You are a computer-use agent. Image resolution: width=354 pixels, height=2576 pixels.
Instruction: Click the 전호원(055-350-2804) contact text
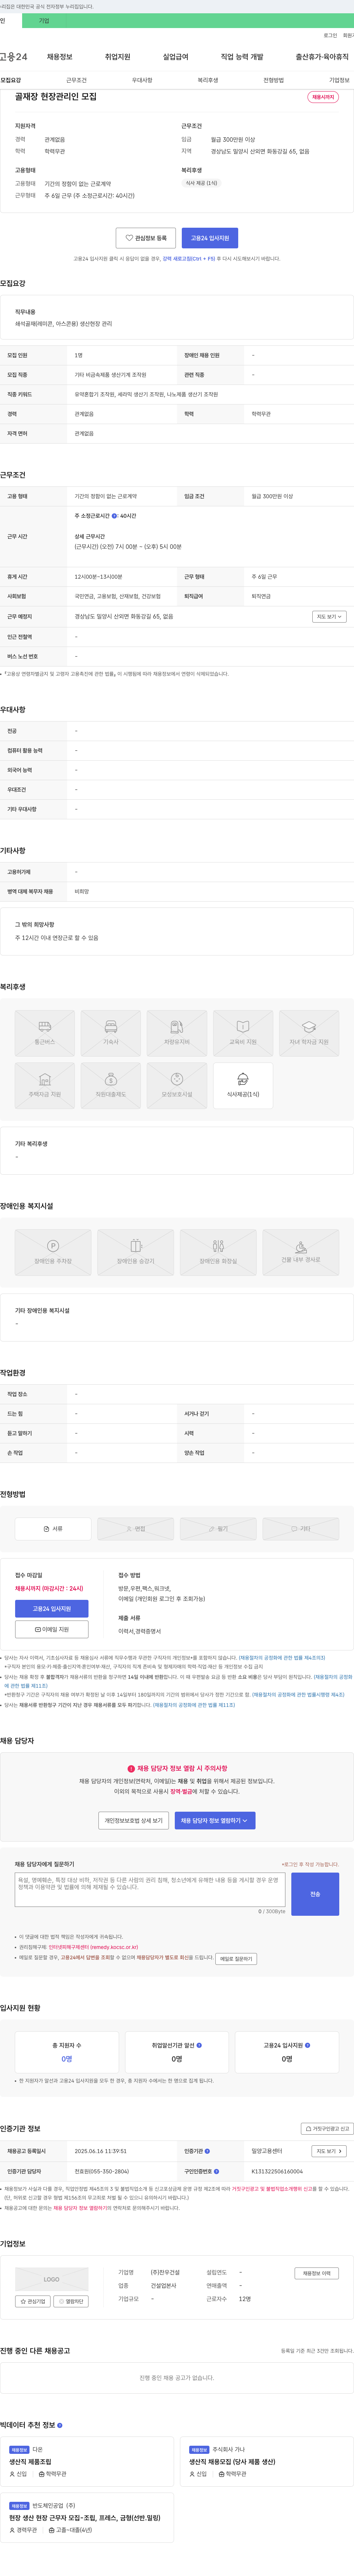click(102, 2171)
